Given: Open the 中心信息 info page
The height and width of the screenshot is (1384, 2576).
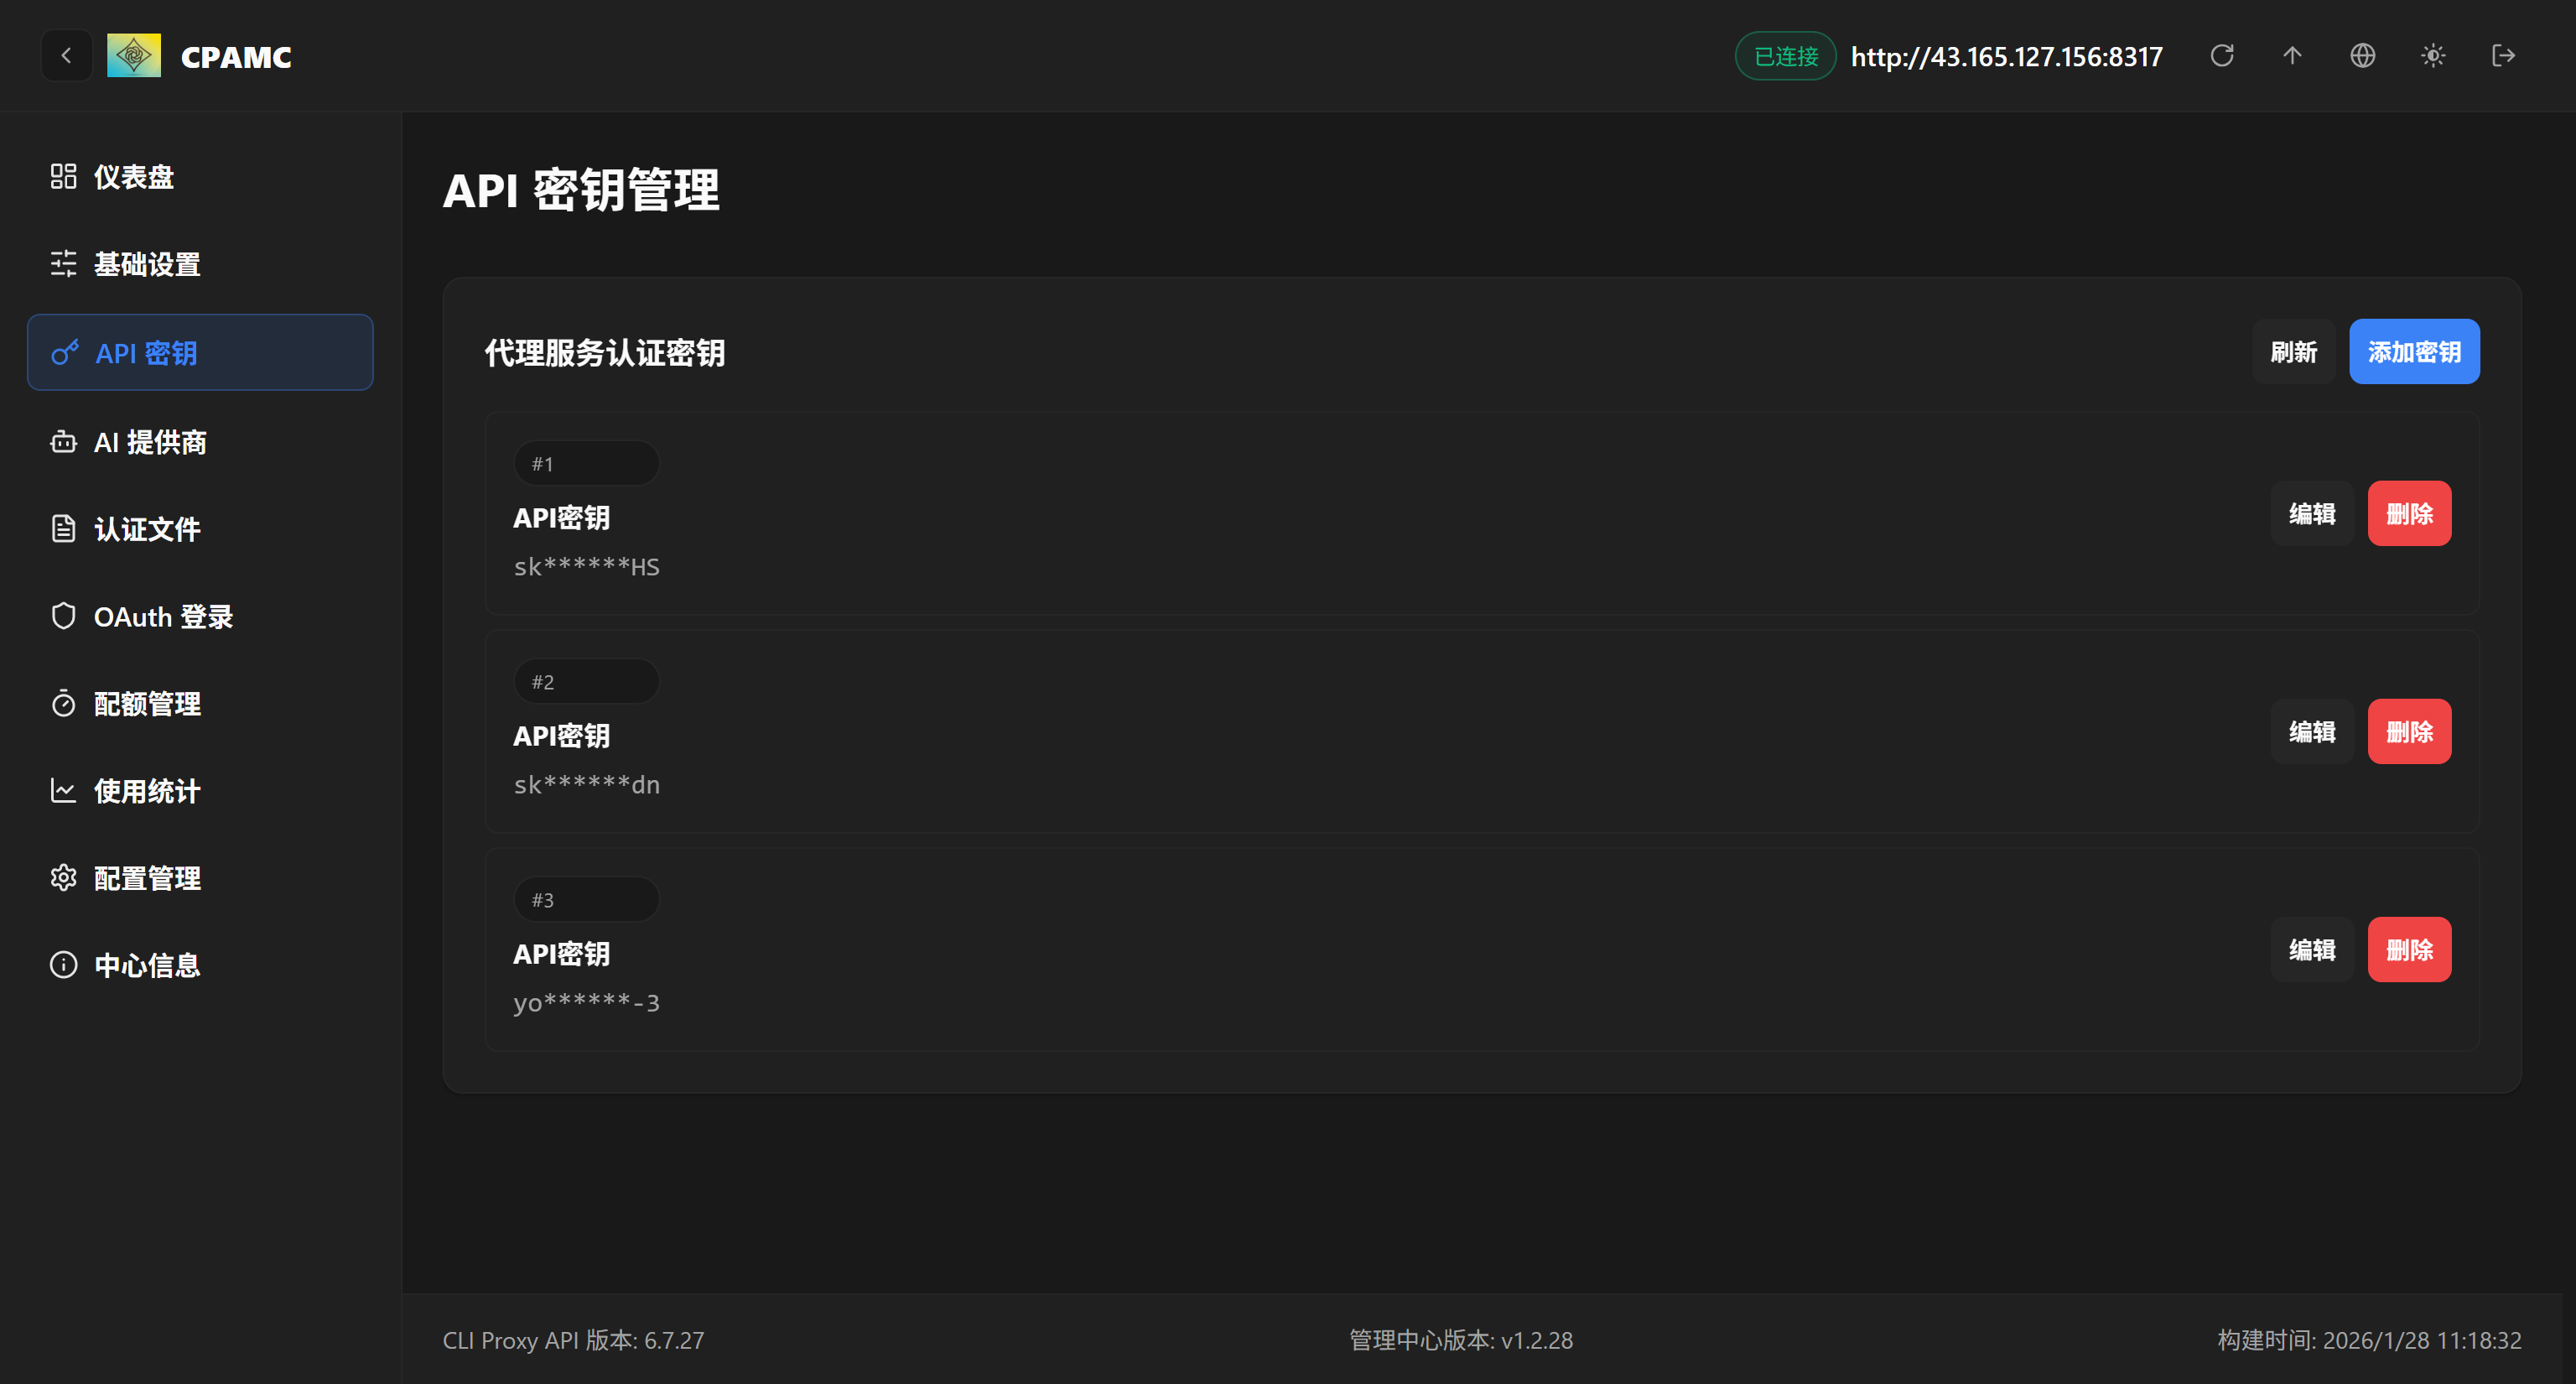Looking at the screenshot, I should coord(146,964).
